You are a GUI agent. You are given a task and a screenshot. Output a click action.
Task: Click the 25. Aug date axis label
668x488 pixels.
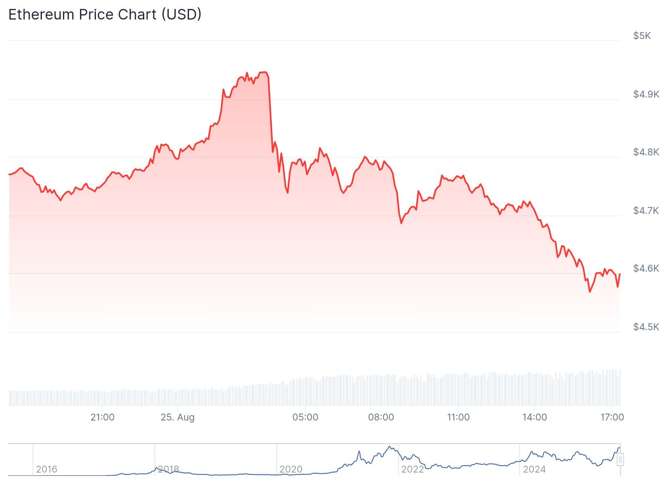(178, 417)
